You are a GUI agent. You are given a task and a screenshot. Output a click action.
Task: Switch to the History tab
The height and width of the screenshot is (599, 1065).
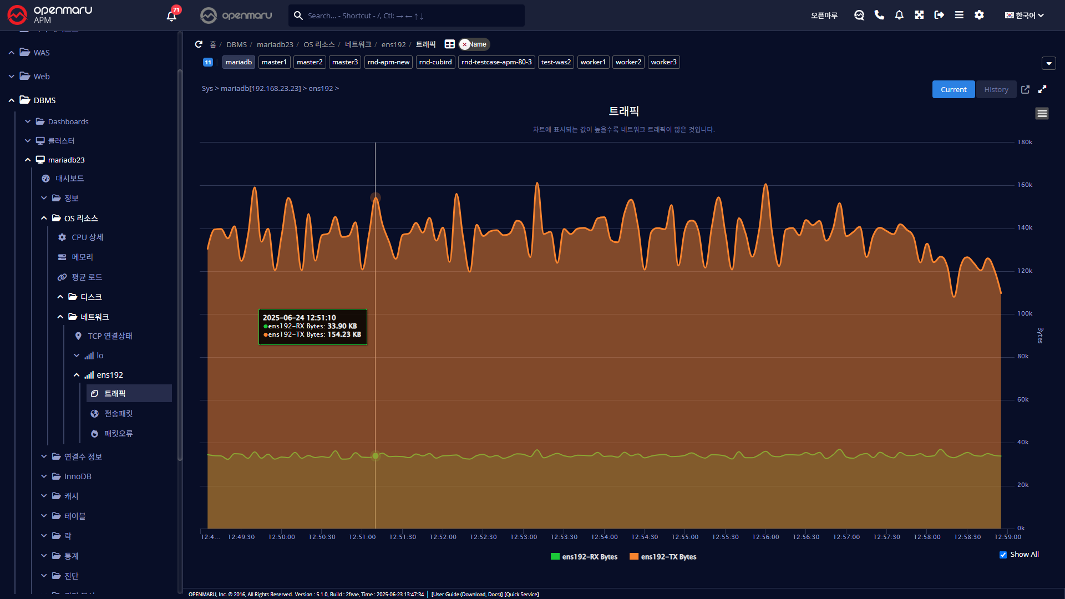996,89
